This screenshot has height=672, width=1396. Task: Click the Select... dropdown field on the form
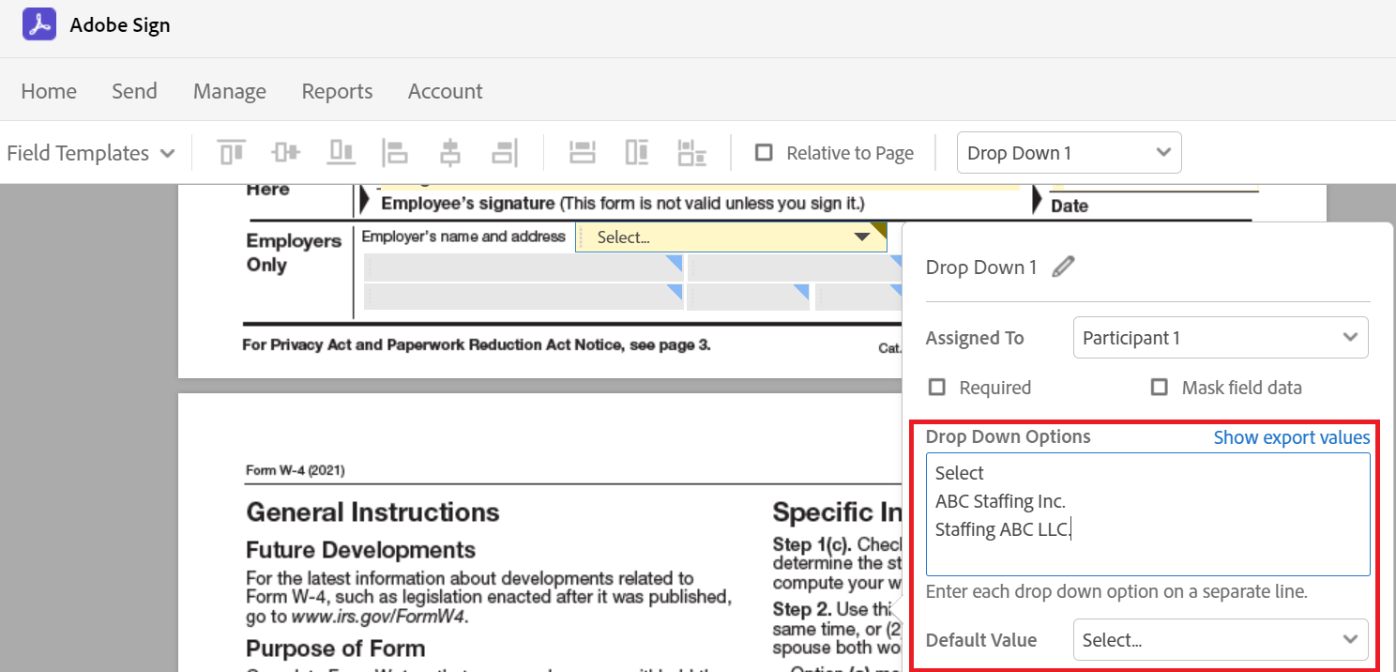pos(731,237)
